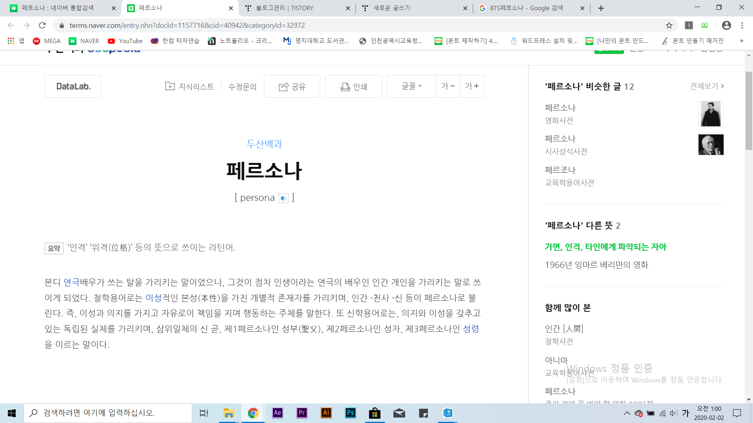Decrease font size with 가− button

[x=448, y=86]
